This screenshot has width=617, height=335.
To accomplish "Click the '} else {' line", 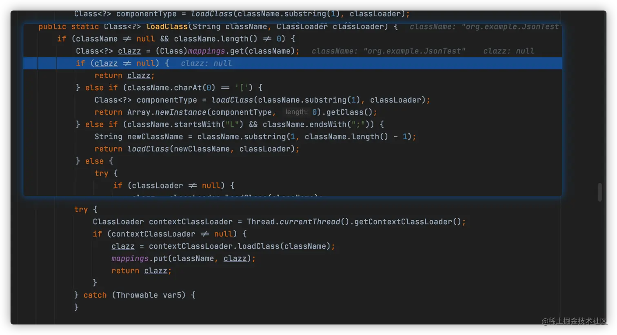I will click(94, 161).
